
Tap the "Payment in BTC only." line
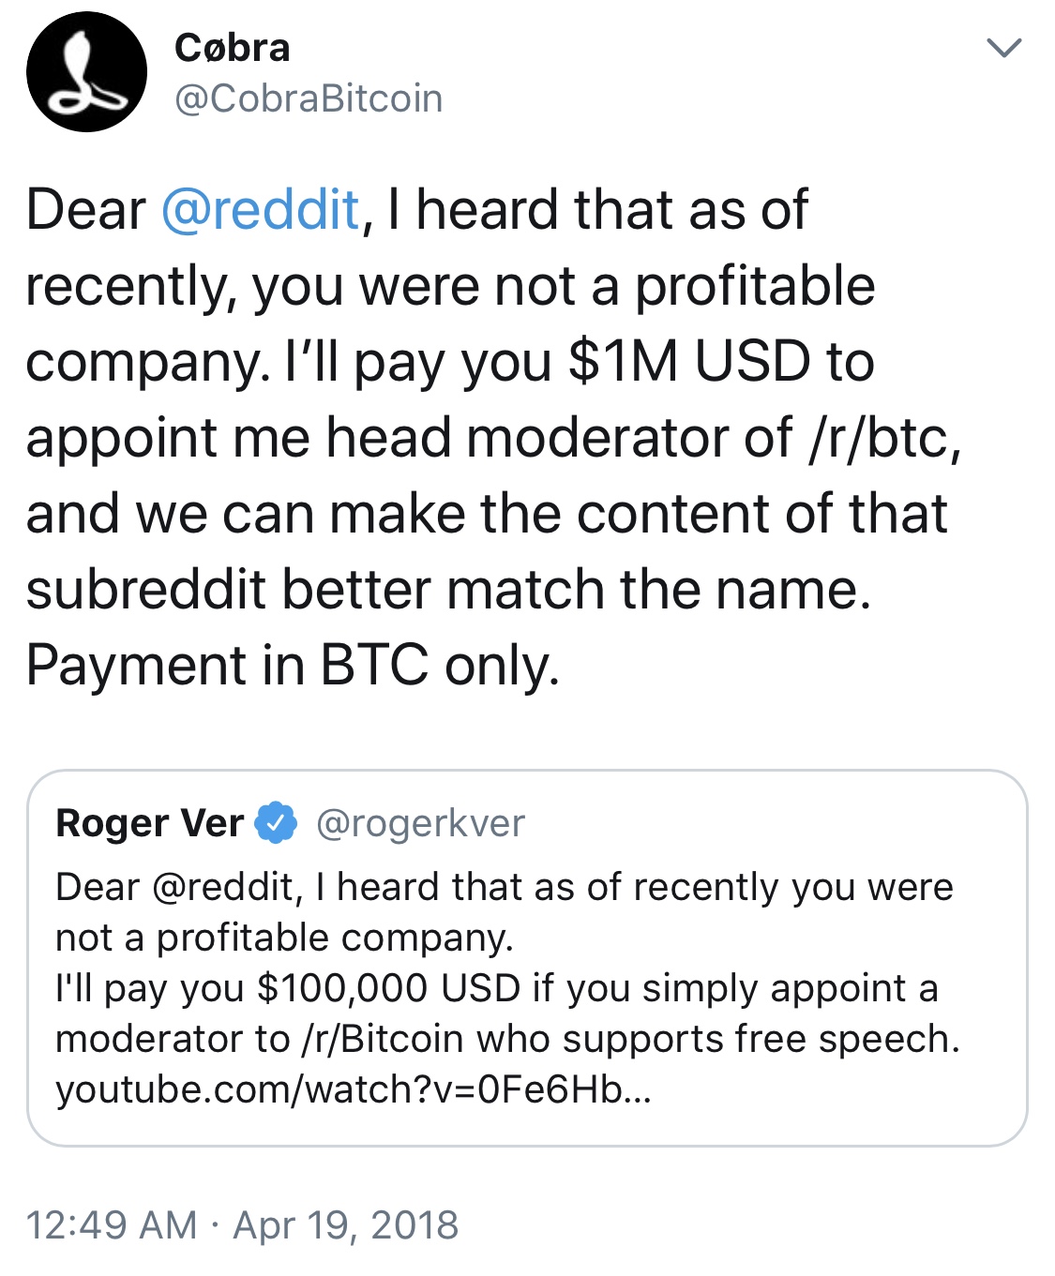294,666
